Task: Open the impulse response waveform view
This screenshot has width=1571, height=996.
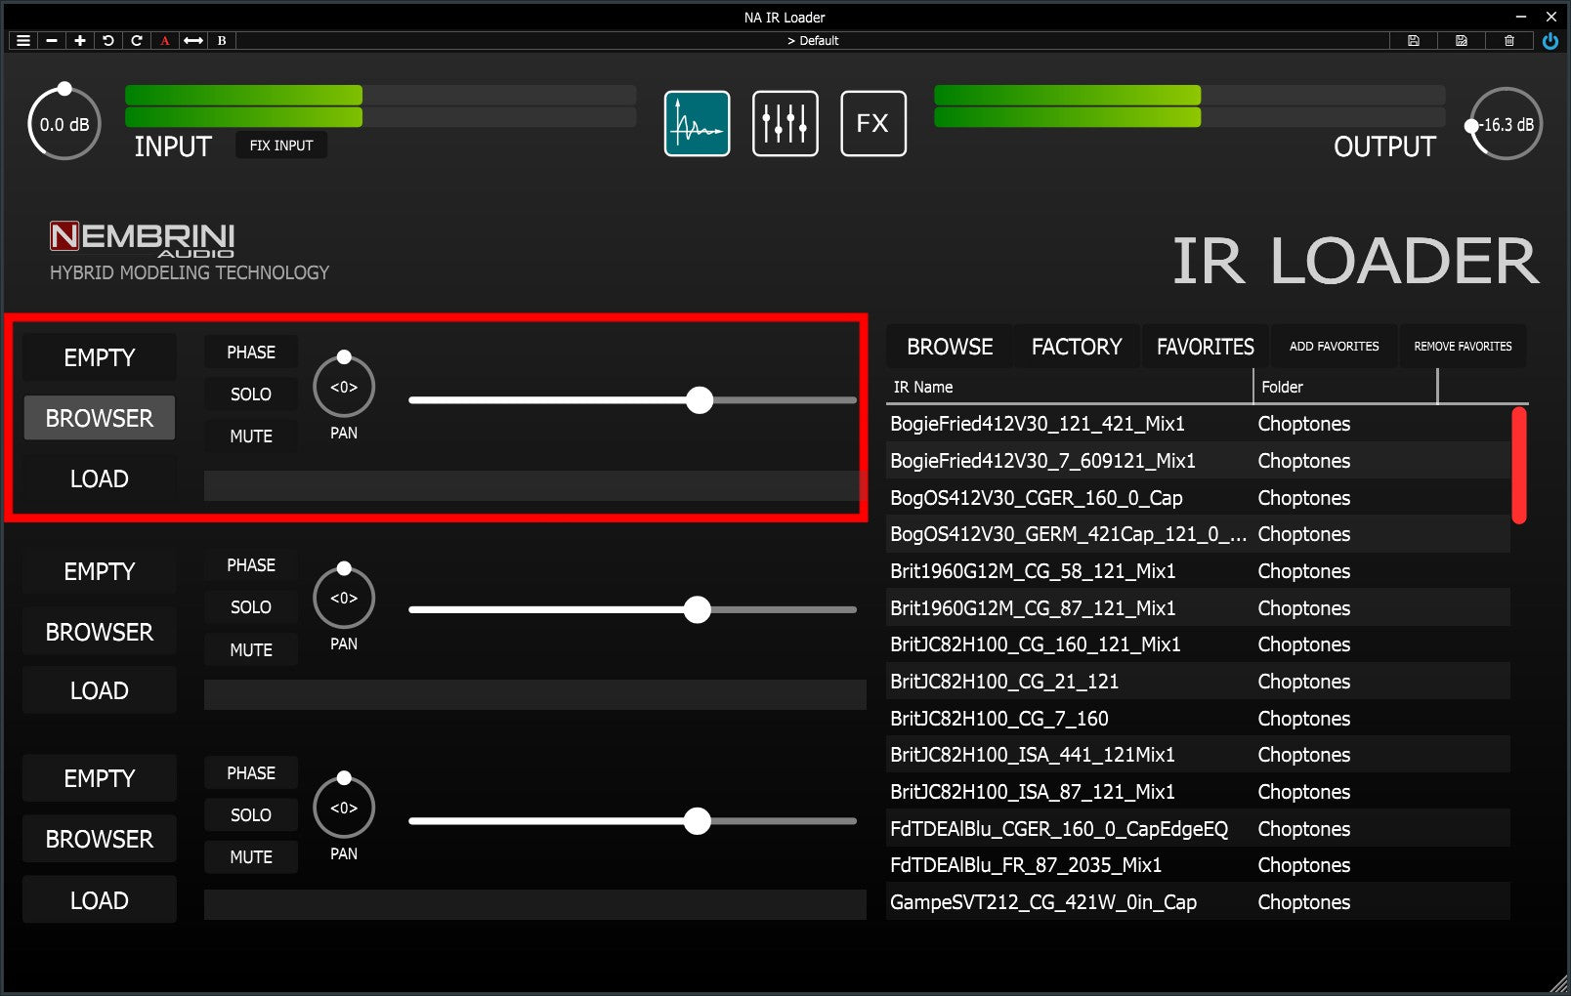Action: click(697, 124)
